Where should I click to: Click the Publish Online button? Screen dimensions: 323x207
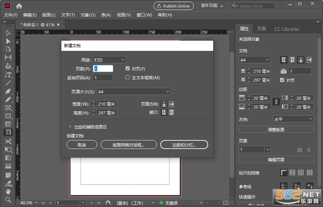click(x=173, y=6)
